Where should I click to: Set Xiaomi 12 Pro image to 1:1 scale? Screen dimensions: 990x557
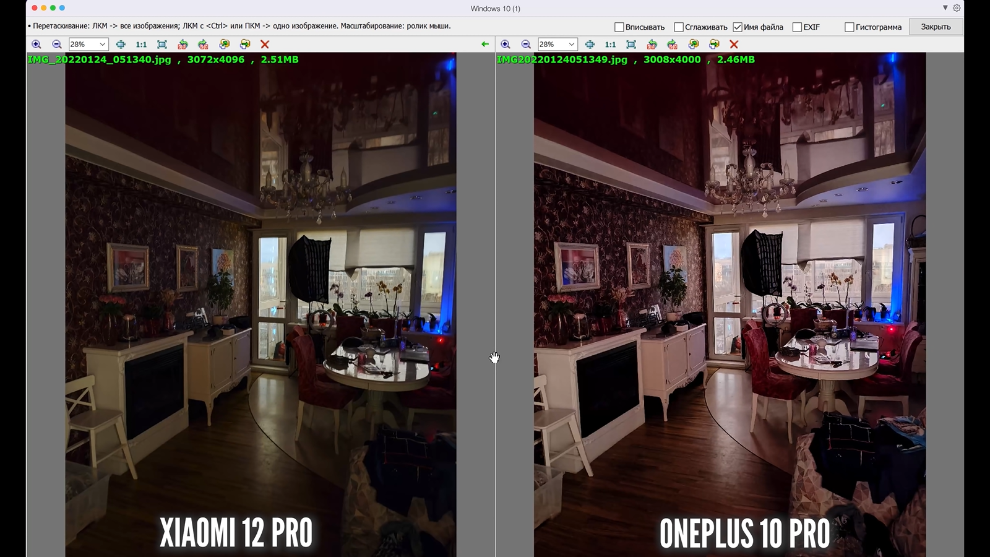tap(141, 45)
